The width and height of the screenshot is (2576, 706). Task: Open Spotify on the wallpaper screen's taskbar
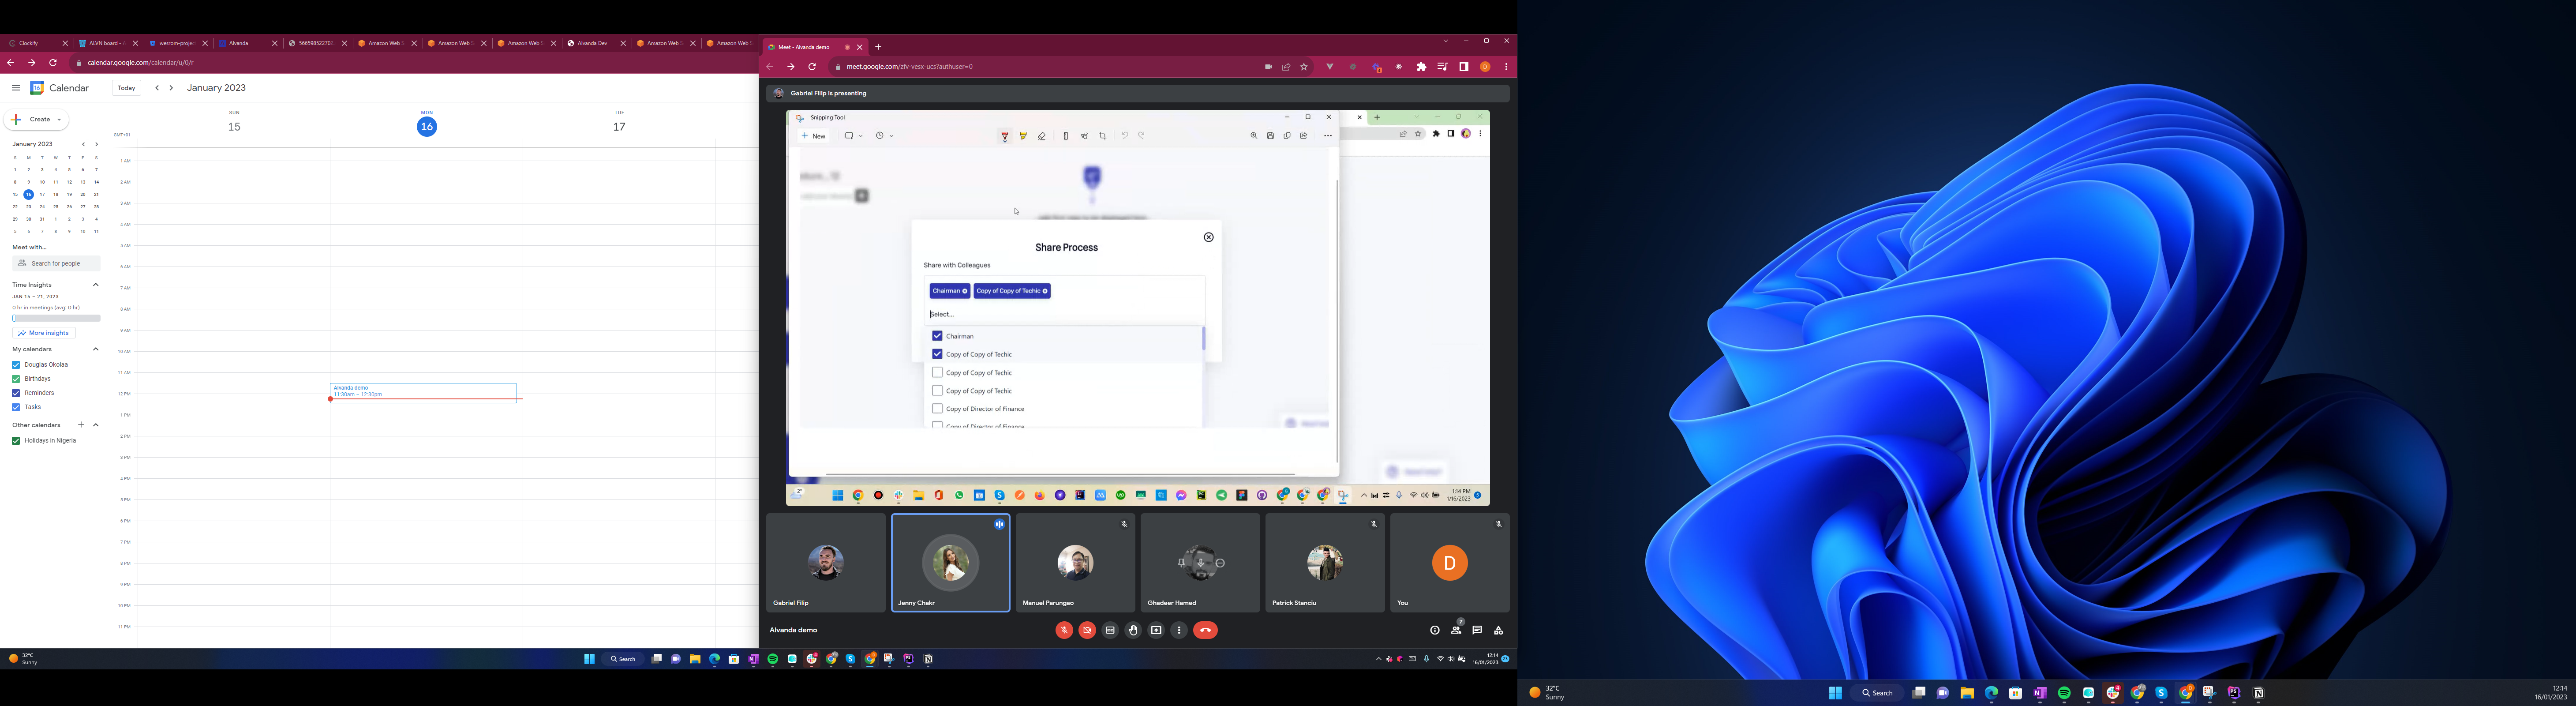[2064, 693]
